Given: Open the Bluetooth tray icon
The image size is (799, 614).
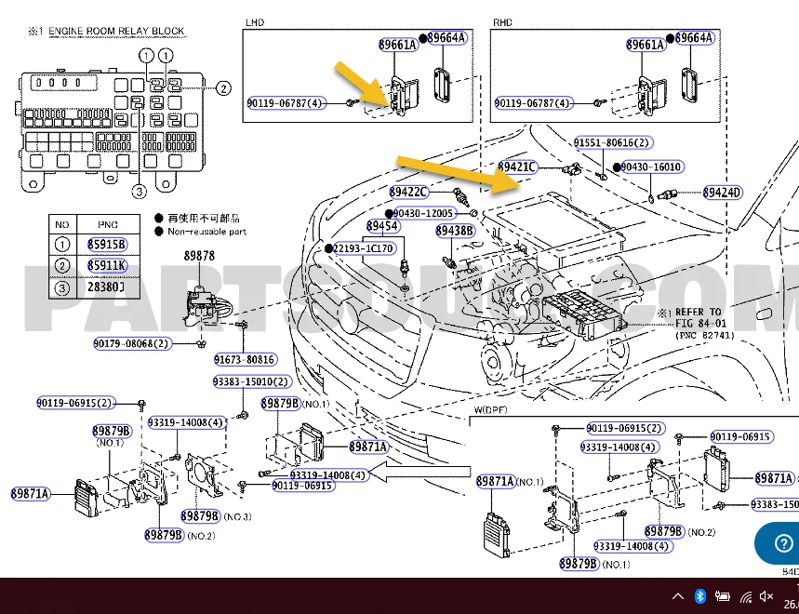Looking at the screenshot, I should point(700,596).
